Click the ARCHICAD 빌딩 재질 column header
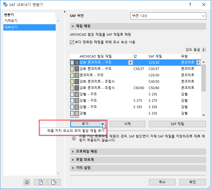The height and width of the screenshot is (189, 211). (103, 56)
